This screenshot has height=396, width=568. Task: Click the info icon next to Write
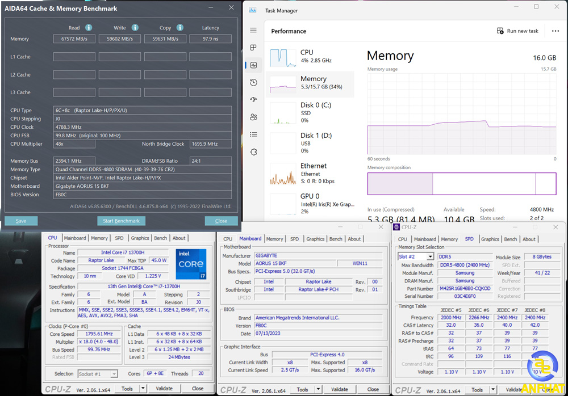pyautogui.click(x=135, y=27)
